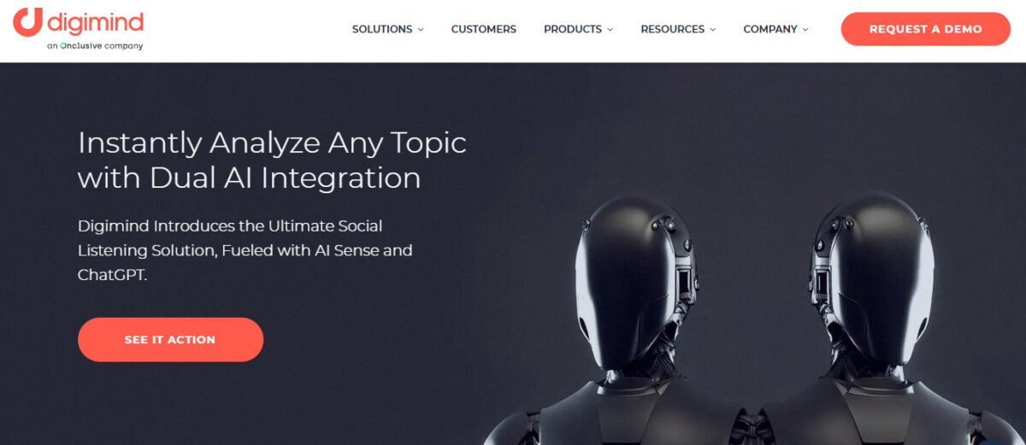Expand the chevron beside Solutions
Viewport: 1026px width, 445px height.
point(420,29)
